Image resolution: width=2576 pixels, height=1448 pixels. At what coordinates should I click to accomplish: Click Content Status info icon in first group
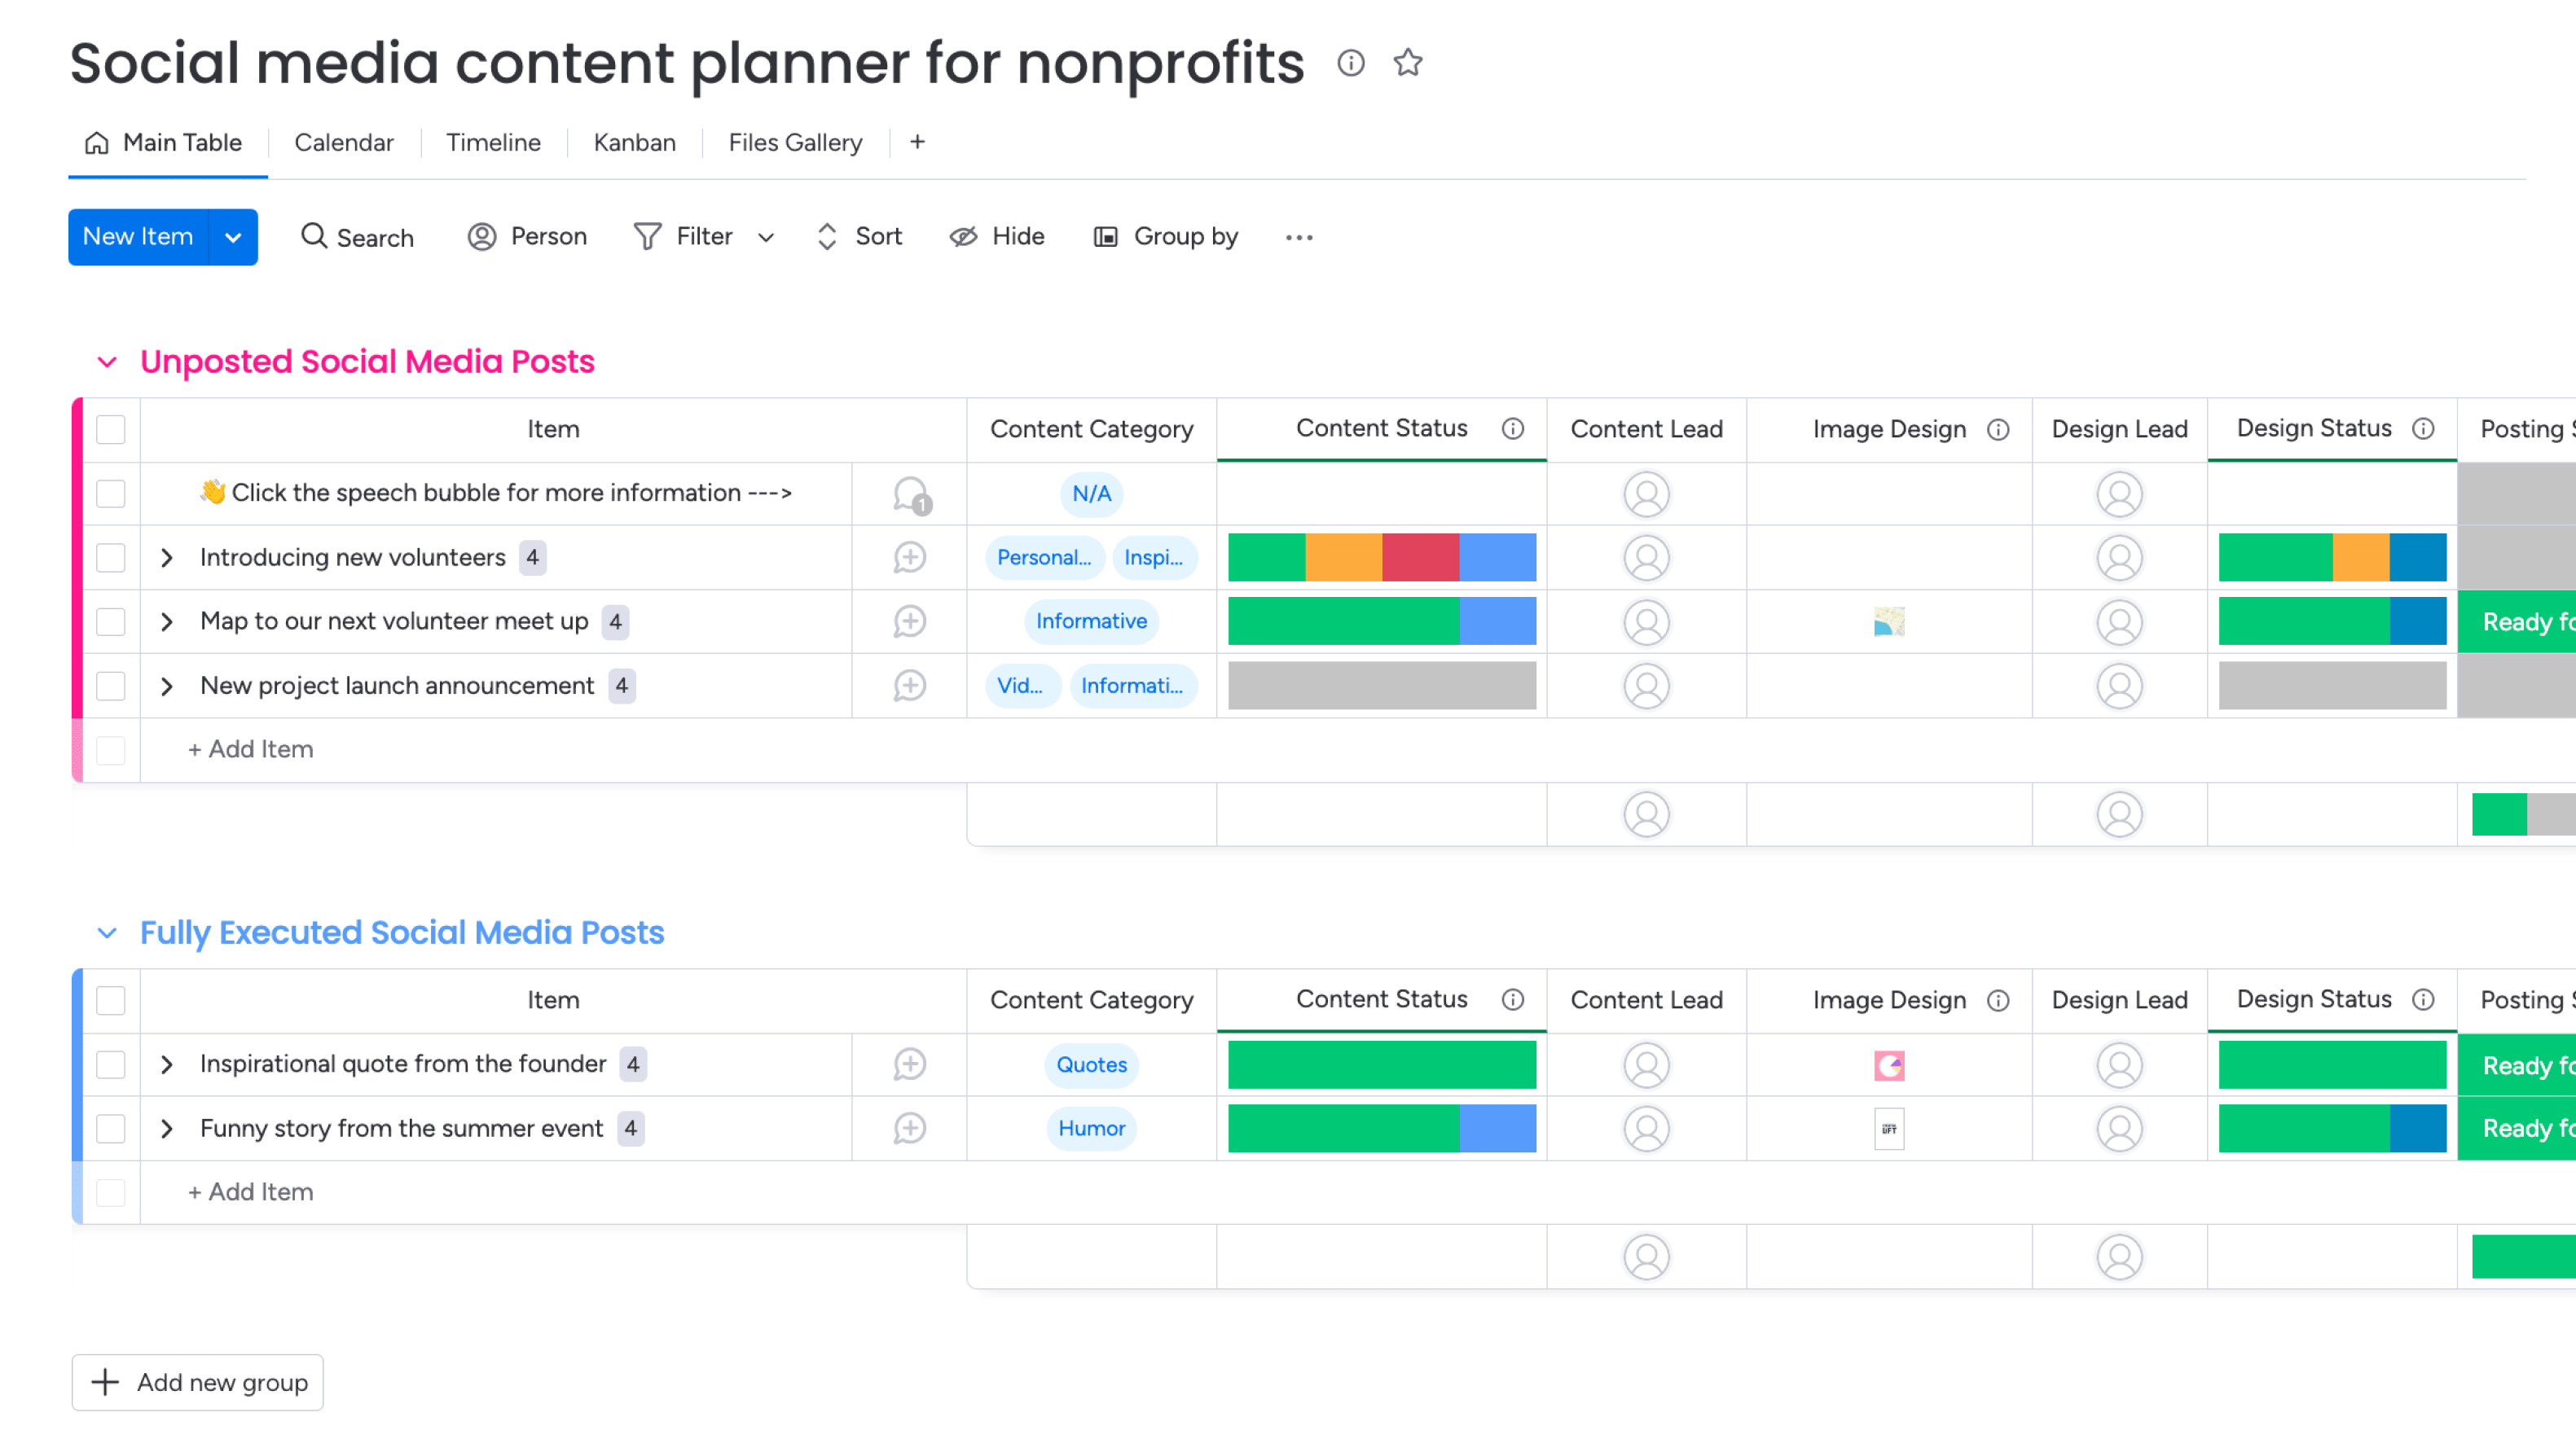click(x=1513, y=429)
